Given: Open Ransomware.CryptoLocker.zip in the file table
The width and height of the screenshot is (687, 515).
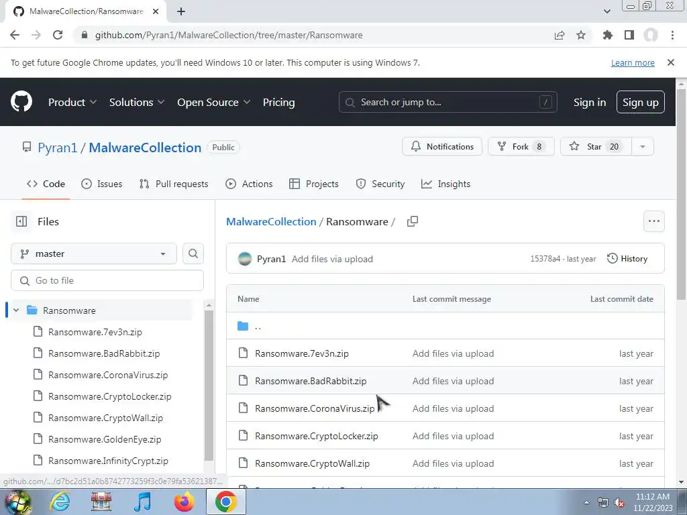Looking at the screenshot, I should pos(317,436).
